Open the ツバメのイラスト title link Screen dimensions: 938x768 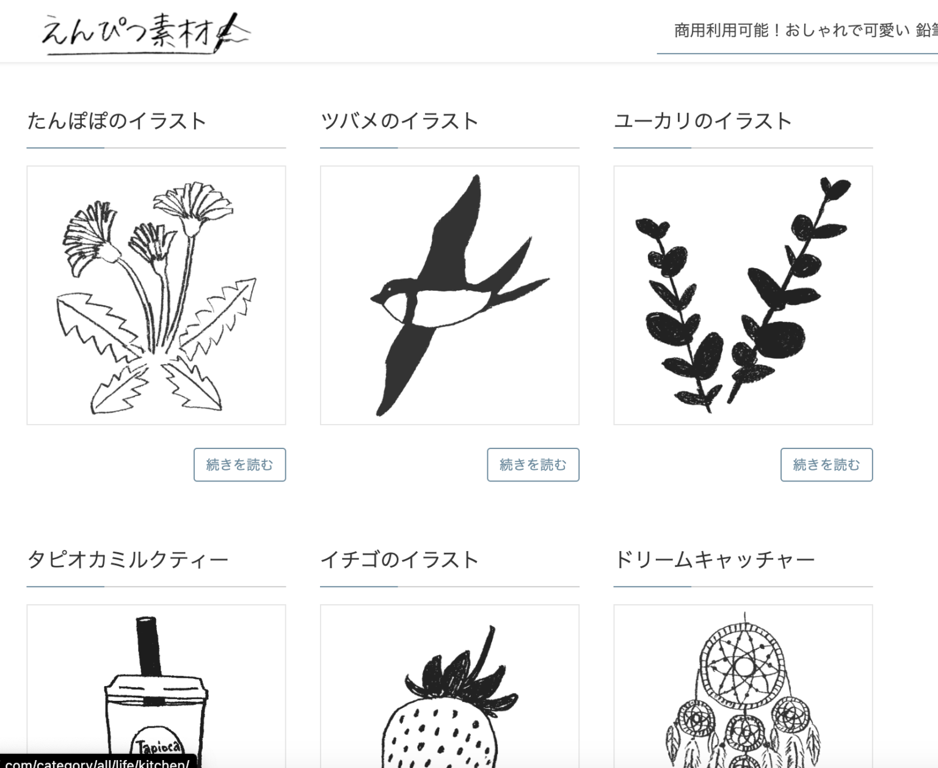point(399,121)
